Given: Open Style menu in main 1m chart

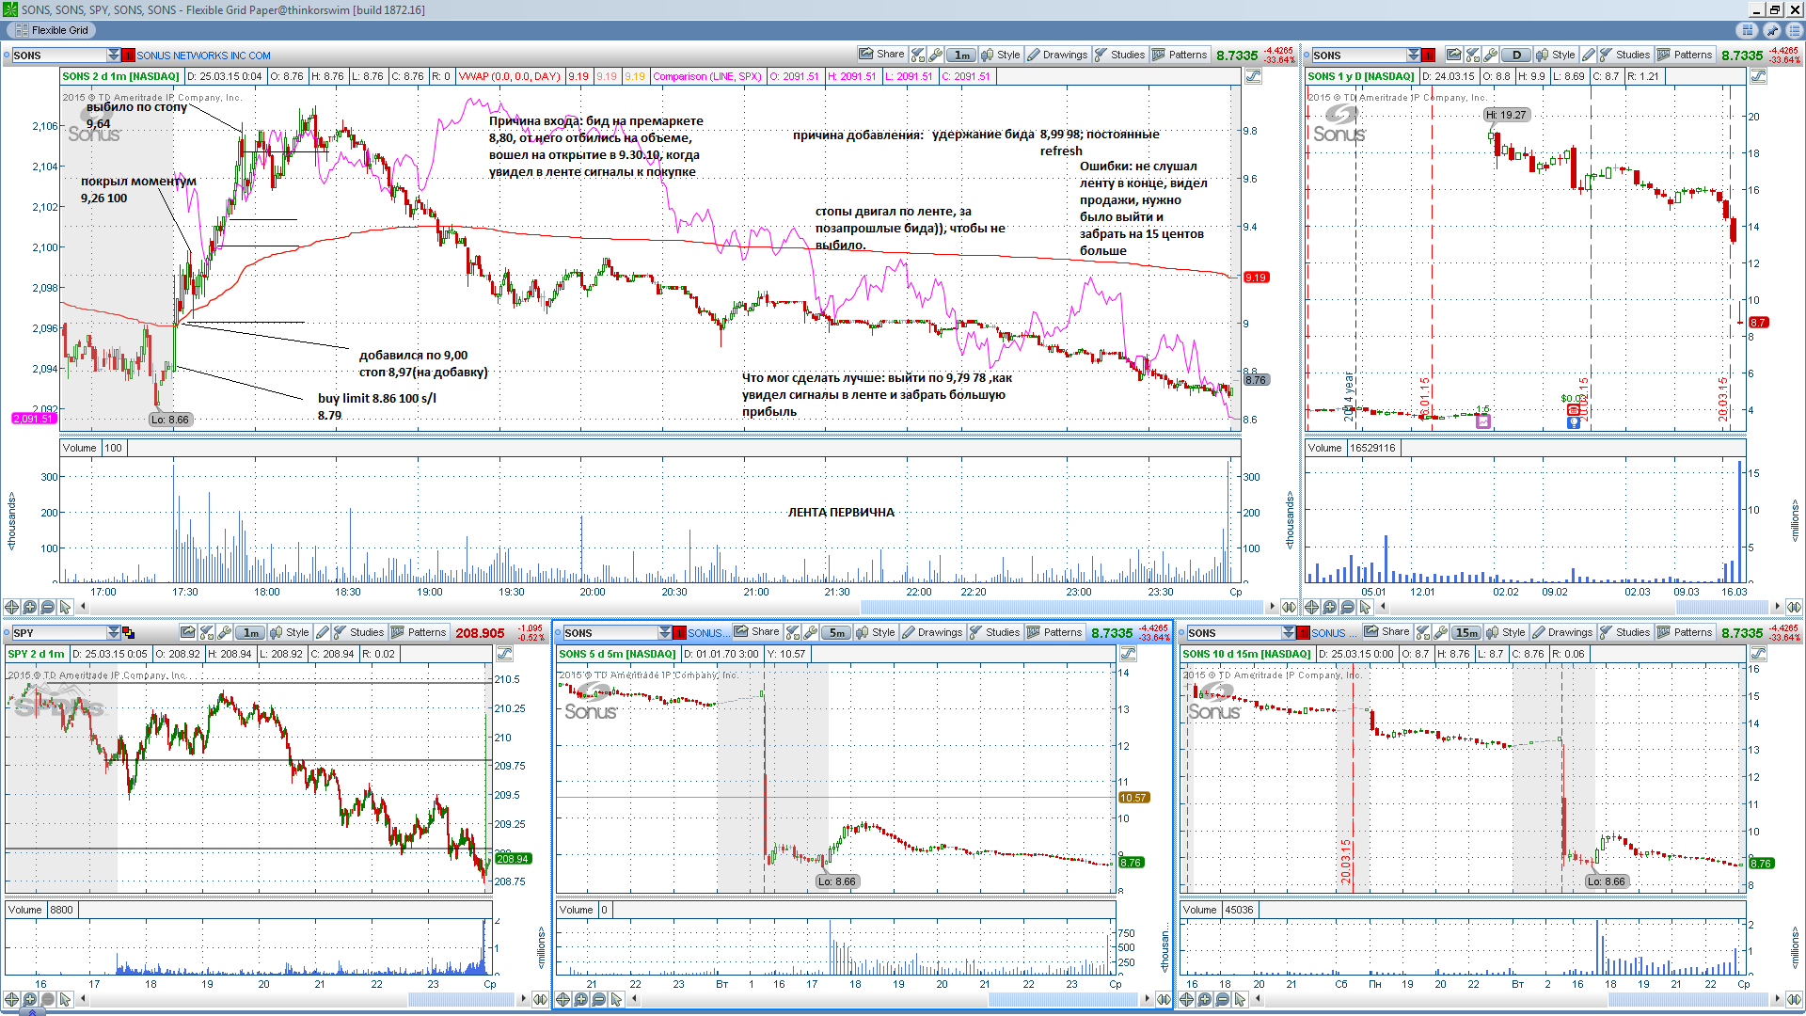Looking at the screenshot, I should pyautogui.click(x=1001, y=55).
